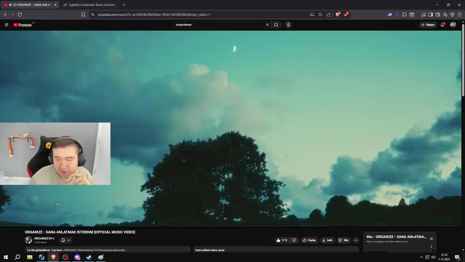Click the share page icon

[329, 15]
